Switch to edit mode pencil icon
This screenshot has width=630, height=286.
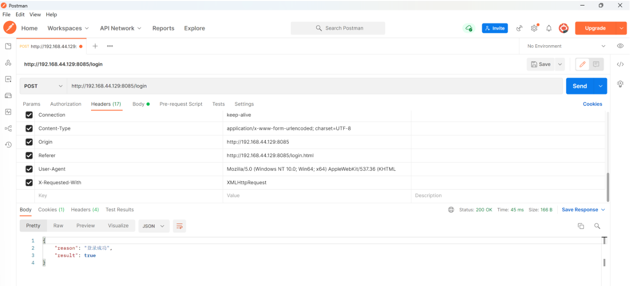582,64
